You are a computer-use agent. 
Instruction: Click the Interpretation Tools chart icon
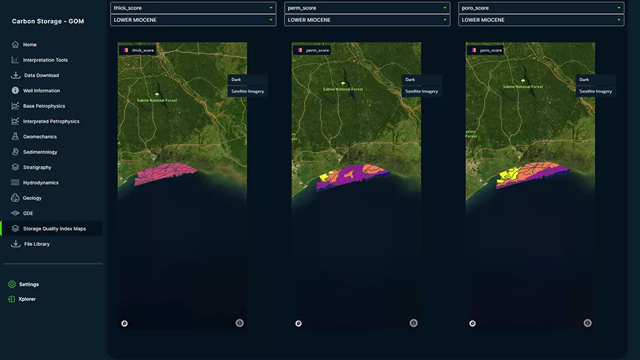tap(15, 60)
